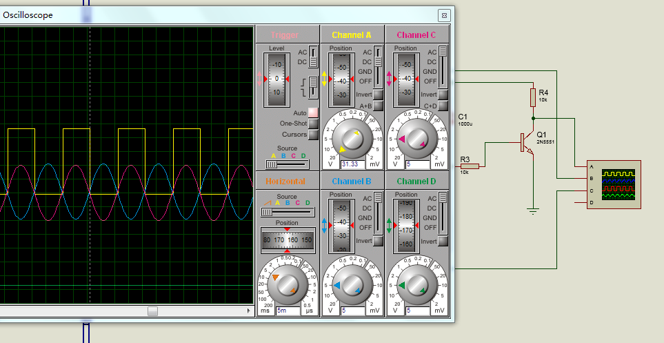This screenshot has width=664, height=343.
Task: Click the Channel D voltage scale knob
Action: (417, 284)
